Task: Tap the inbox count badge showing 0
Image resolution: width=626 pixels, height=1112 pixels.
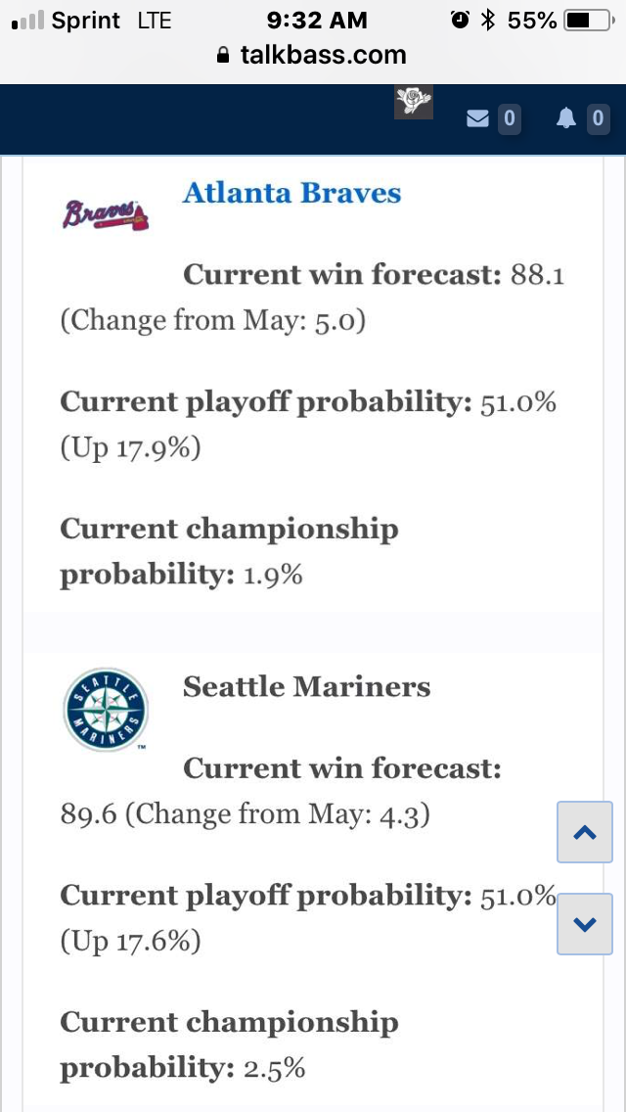Action: [509, 118]
